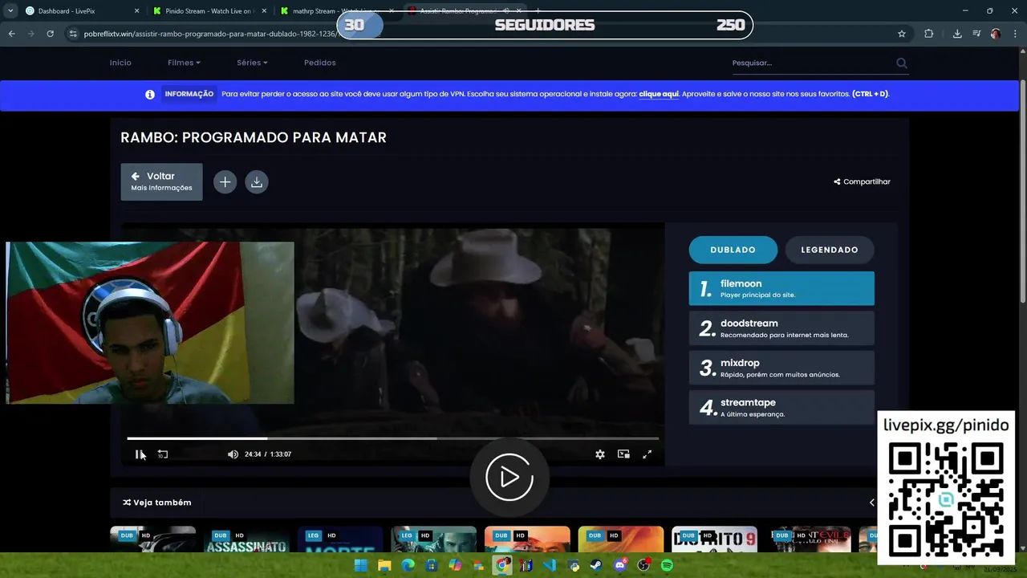Open browser extensions puzzle icon
The height and width of the screenshot is (578, 1027).
pos(929,34)
